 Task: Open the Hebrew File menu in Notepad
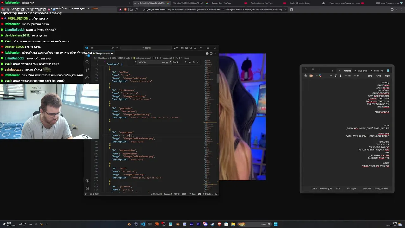coord(388,76)
